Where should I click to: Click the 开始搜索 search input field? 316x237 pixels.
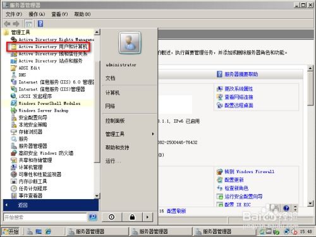coord(45,217)
